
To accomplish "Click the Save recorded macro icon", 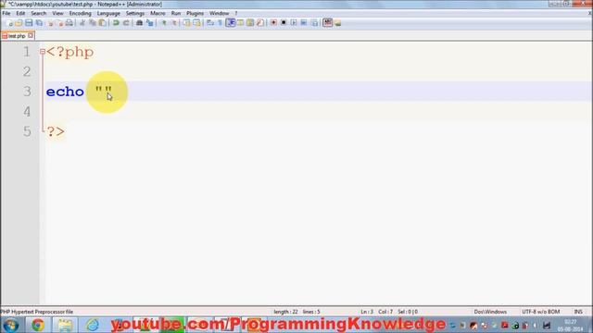I will (314, 23).
